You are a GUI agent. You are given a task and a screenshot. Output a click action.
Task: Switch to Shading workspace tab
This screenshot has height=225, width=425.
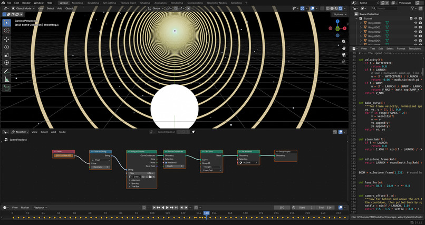coord(145,3)
